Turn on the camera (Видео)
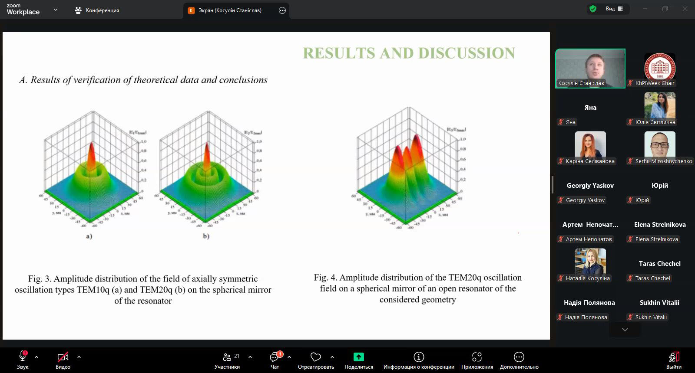This screenshot has width=695, height=373. [63, 357]
